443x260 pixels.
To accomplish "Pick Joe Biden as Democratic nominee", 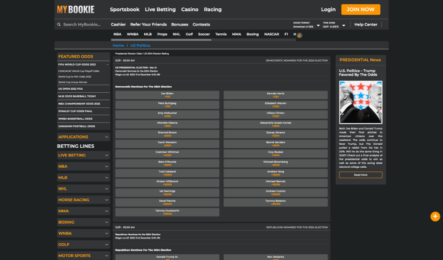I will tap(167, 95).
